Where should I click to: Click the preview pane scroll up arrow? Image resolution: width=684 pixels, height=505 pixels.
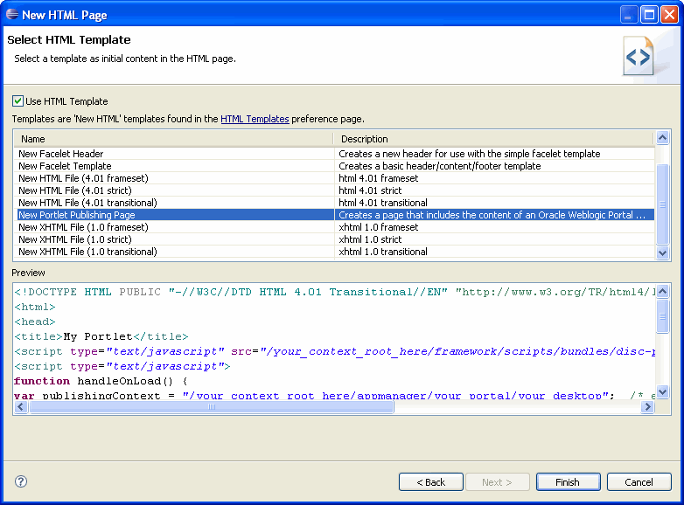point(663,291)
